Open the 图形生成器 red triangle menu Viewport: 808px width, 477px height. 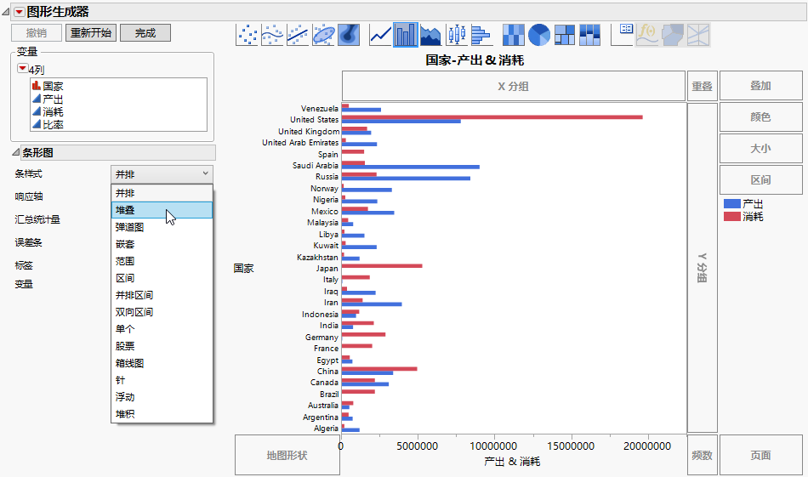point(19,11)
